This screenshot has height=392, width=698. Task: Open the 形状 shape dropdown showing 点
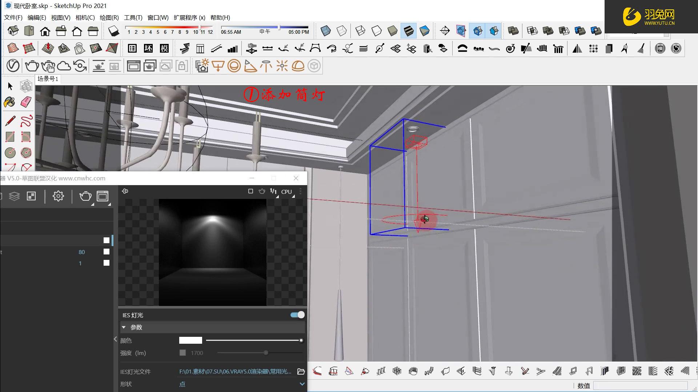[302, 384]
